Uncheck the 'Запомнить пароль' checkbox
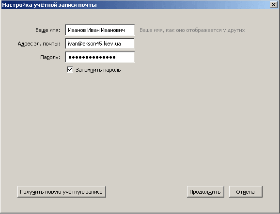The height and width of the screenshot is (214, 280). point(70,70)
